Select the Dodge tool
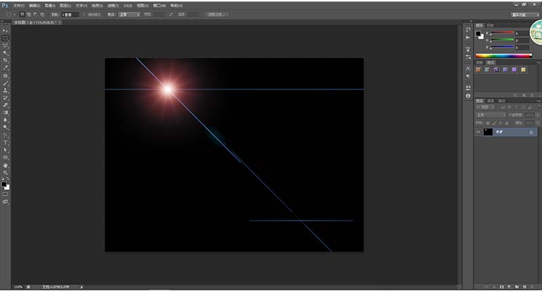542x291 pixels. coord(5,127)
